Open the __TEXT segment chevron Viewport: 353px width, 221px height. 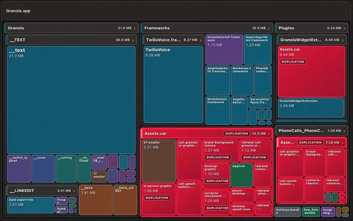(133, 40)
